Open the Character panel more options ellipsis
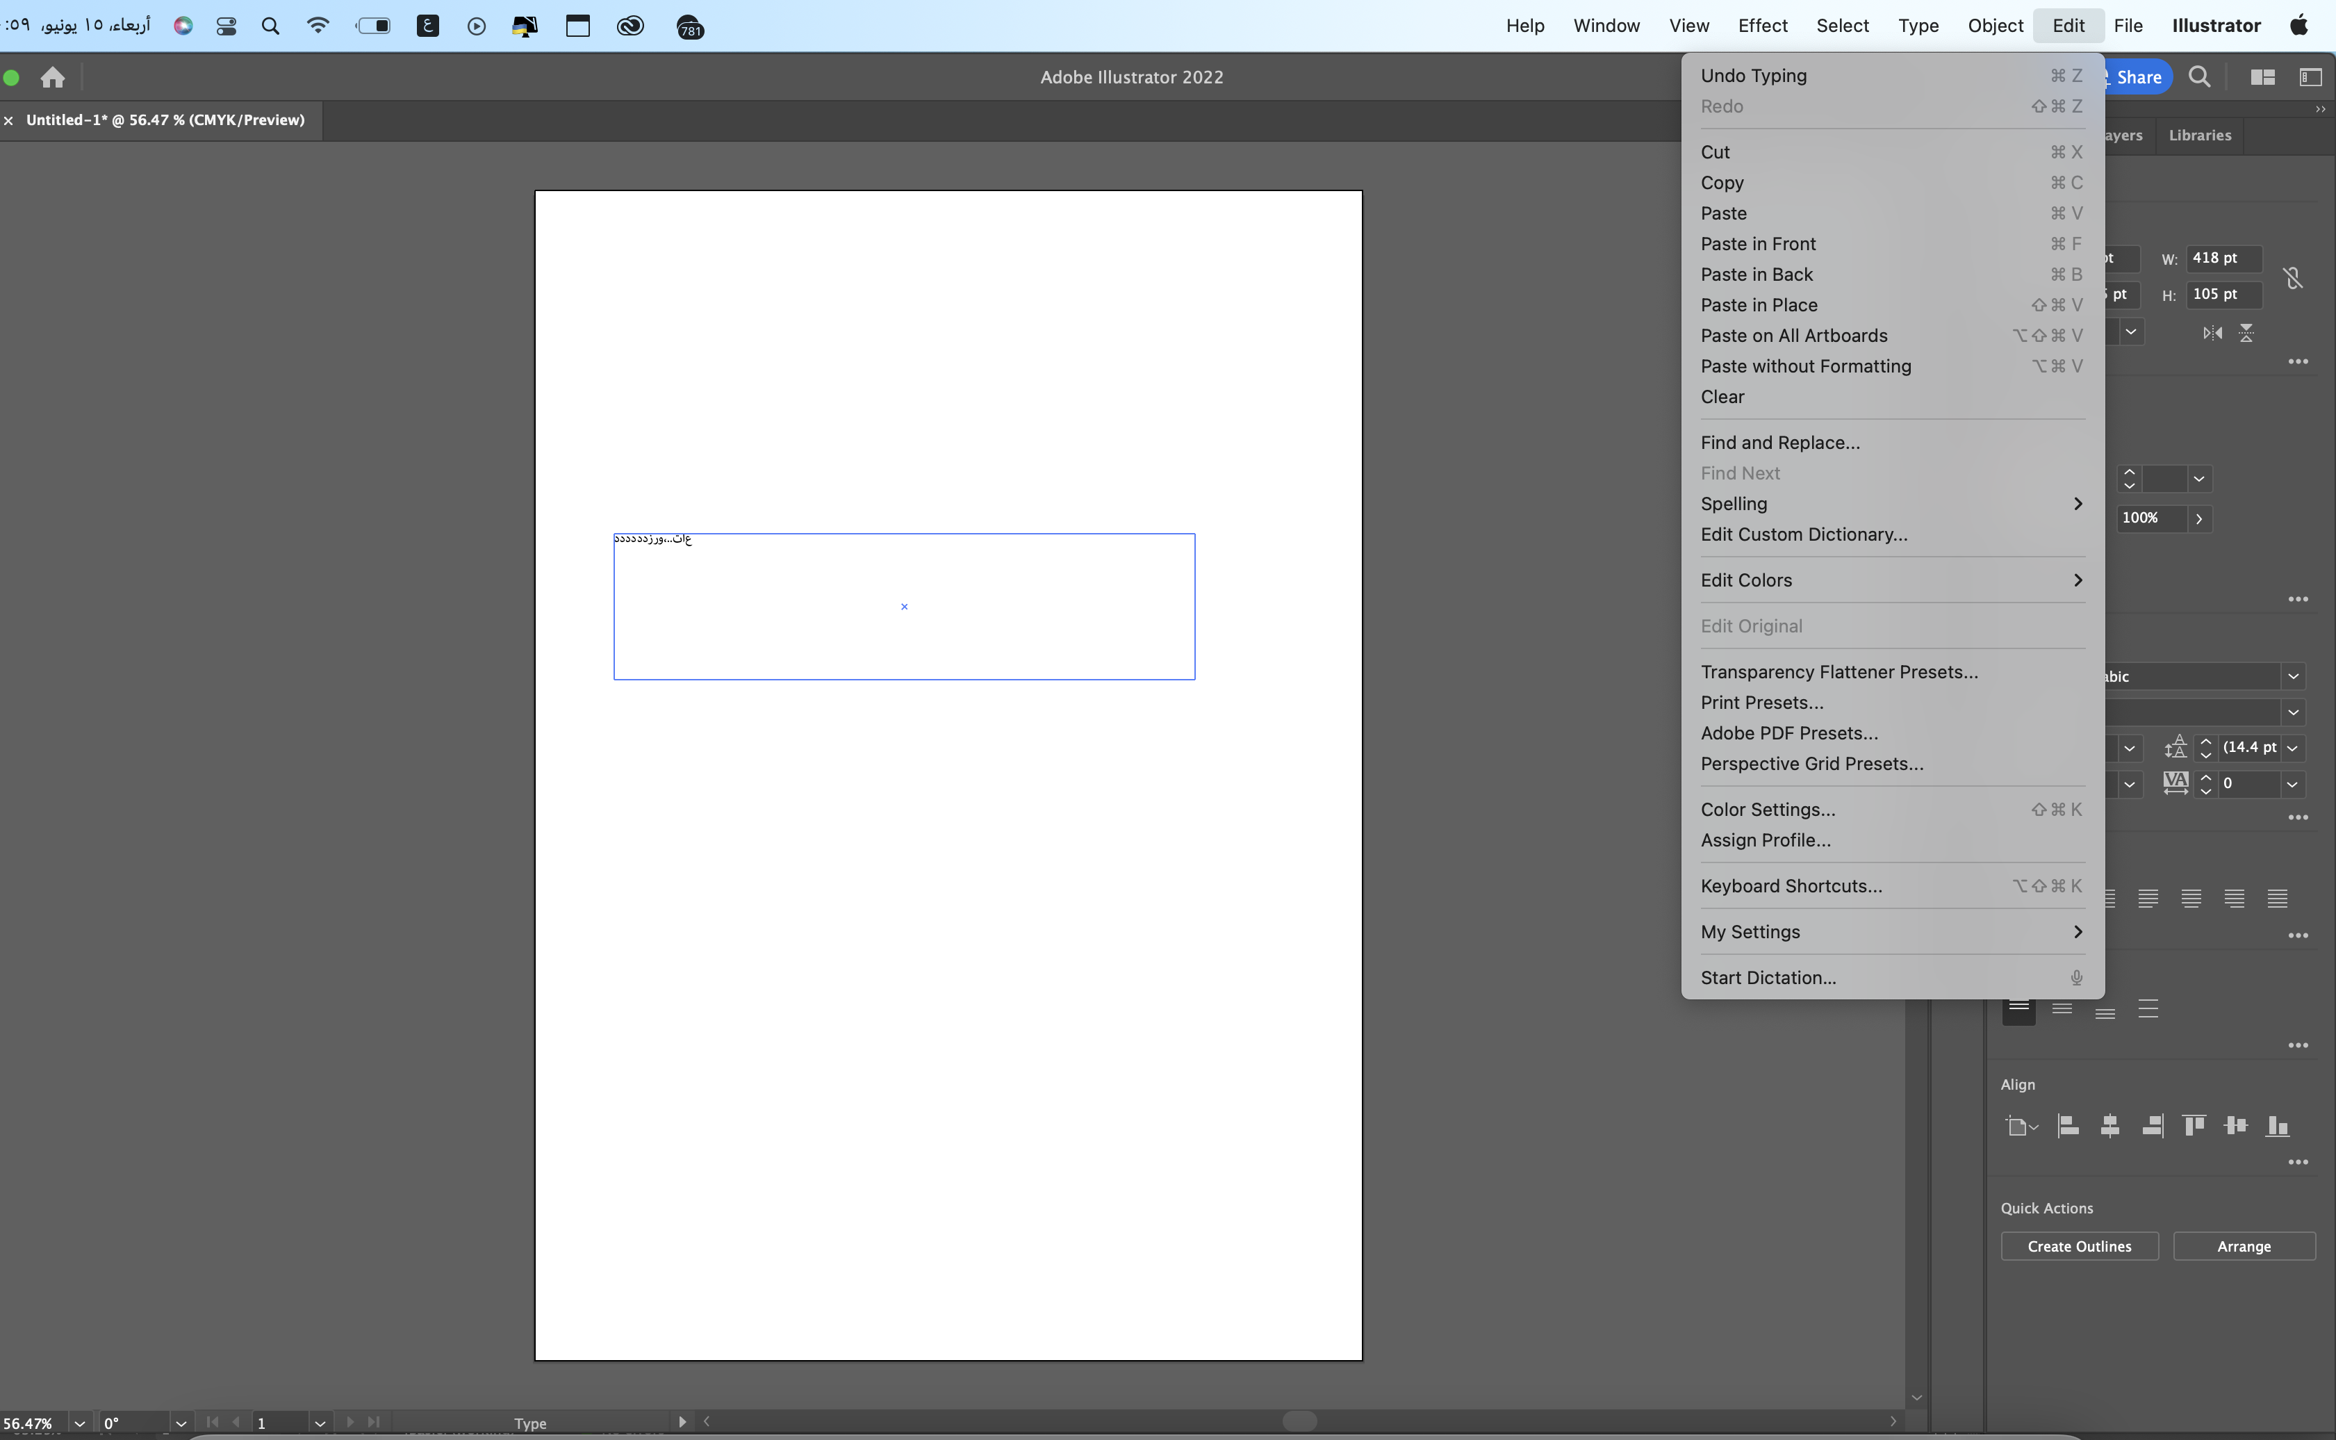Image resolution: width=2336 pixels, height=1440 pixels. 2299,818
